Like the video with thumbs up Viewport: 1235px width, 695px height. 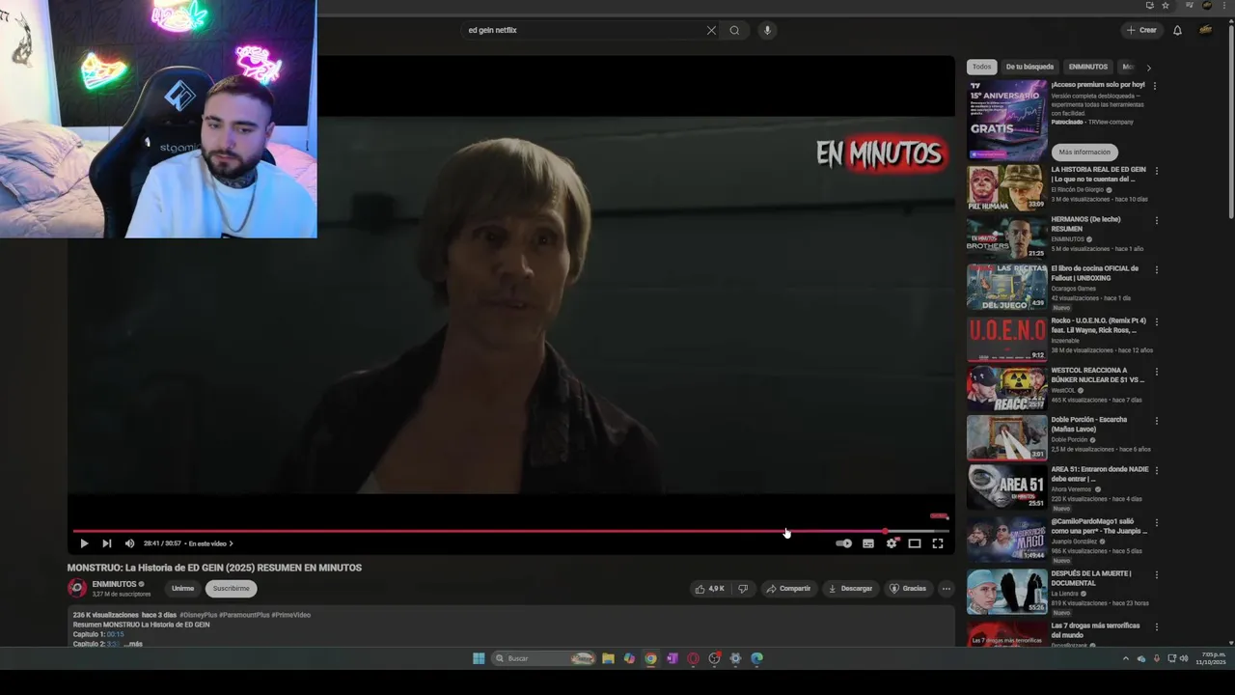709,588
